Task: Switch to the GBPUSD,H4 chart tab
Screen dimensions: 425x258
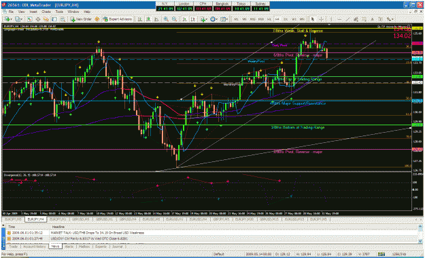Action: pos(128,219)
